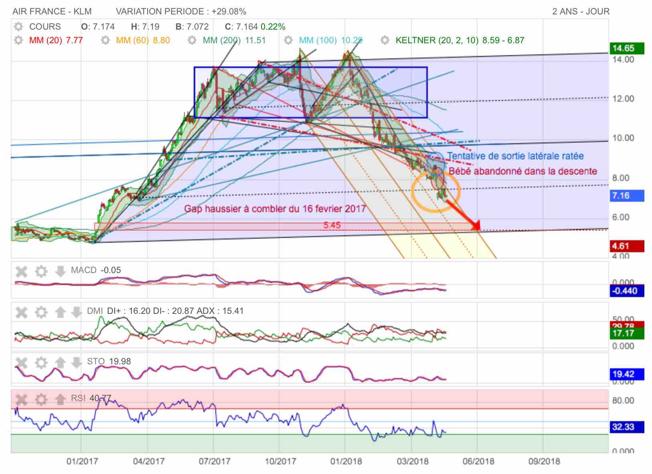Click the MACD -0.05 label
This screenshot has height=474, width=652.
pos(96,270)
